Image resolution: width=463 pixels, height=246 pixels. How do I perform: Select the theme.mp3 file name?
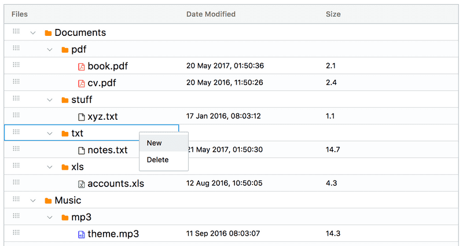113,234
